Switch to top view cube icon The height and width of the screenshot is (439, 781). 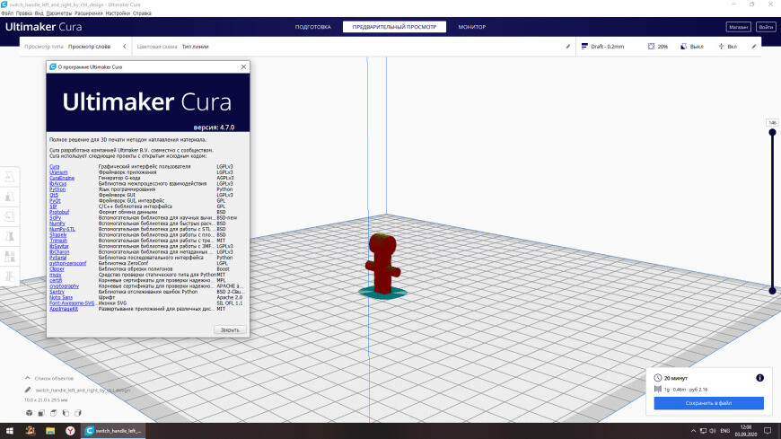tap(53, 413)
